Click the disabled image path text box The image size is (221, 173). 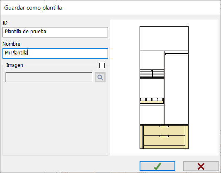[x=49, y=77]
